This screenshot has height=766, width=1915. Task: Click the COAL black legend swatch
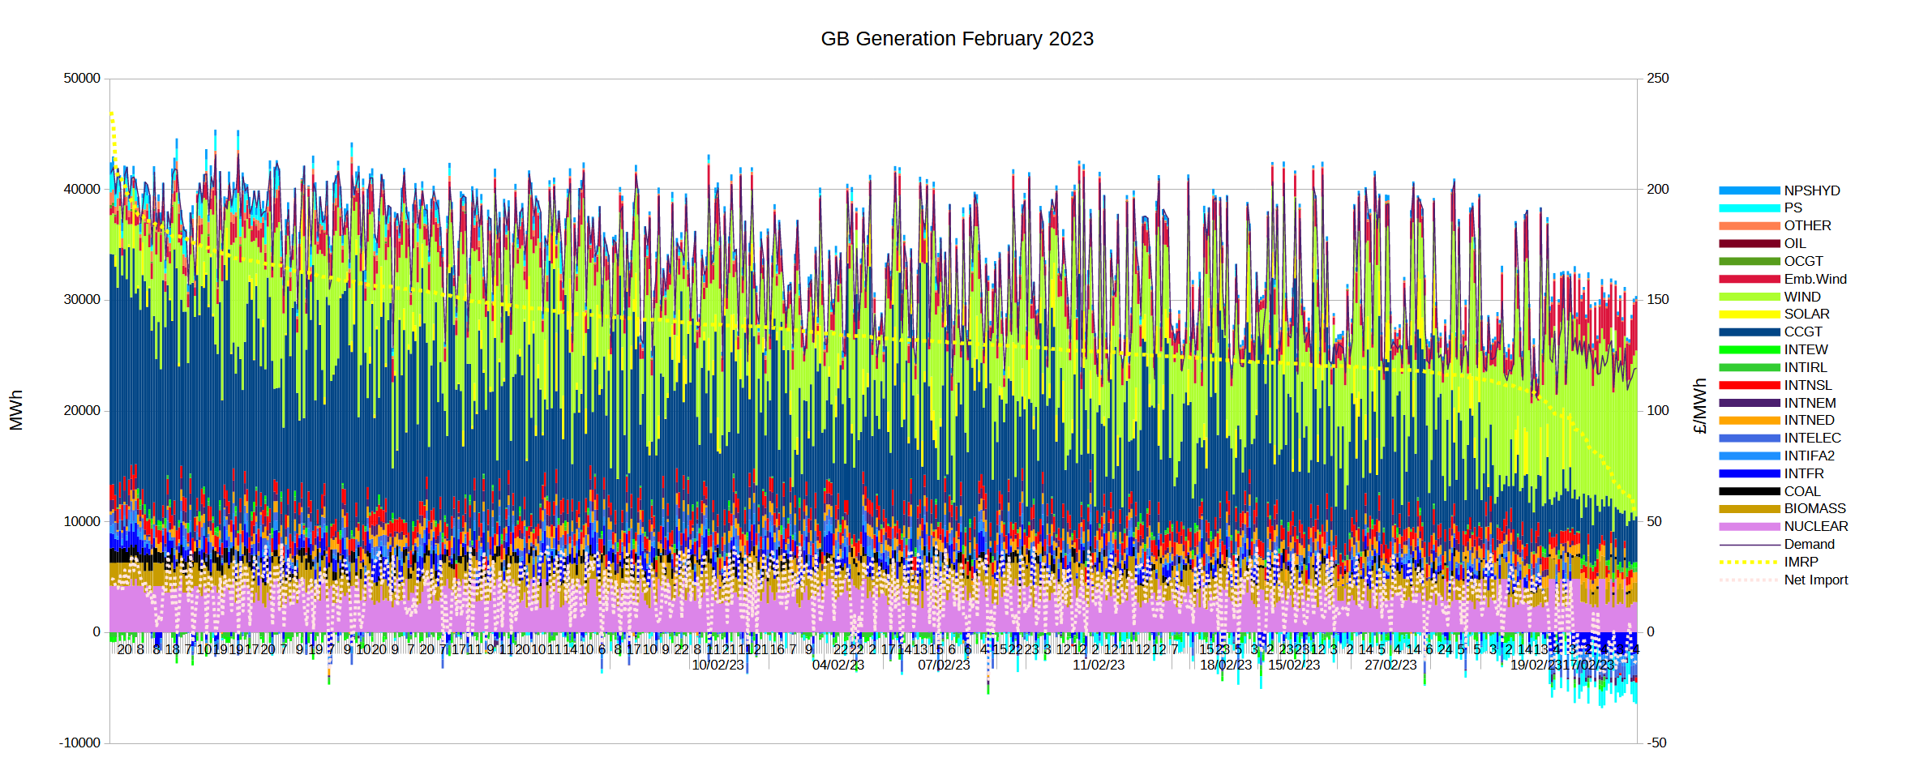[x=1749, y=491]
